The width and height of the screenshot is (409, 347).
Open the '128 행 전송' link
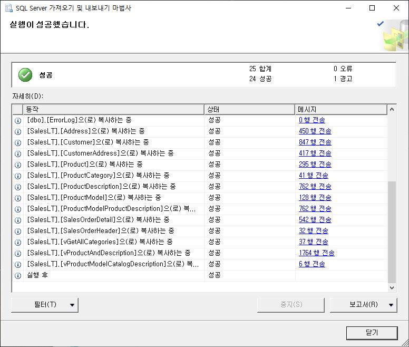click(315, 198)
